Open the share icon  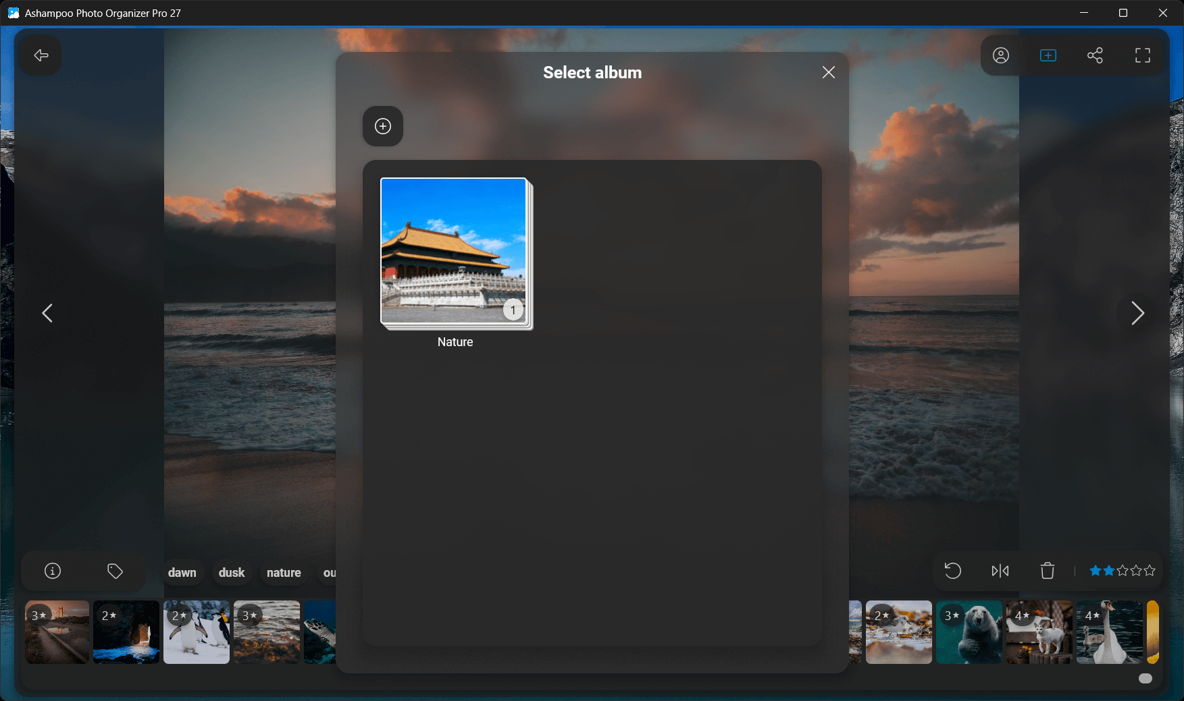pyautogui.click(x=1095, y=55)
